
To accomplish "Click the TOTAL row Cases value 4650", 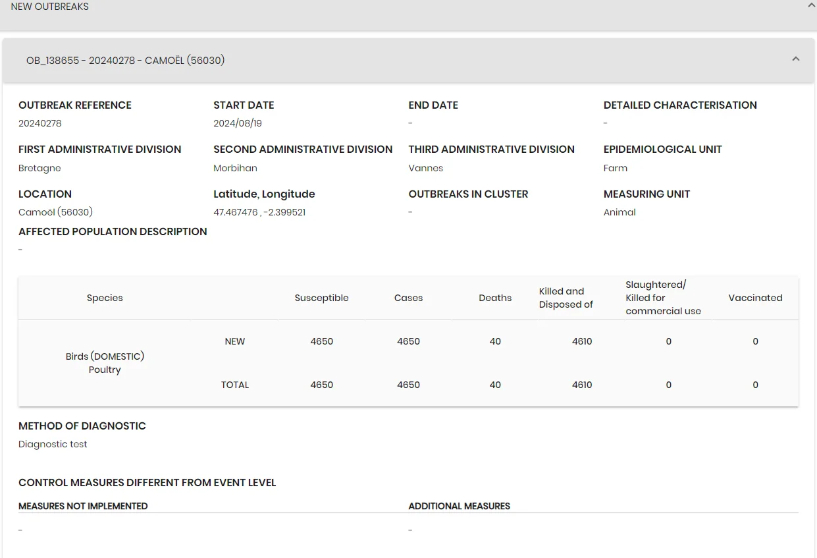I will pos(408,385).
